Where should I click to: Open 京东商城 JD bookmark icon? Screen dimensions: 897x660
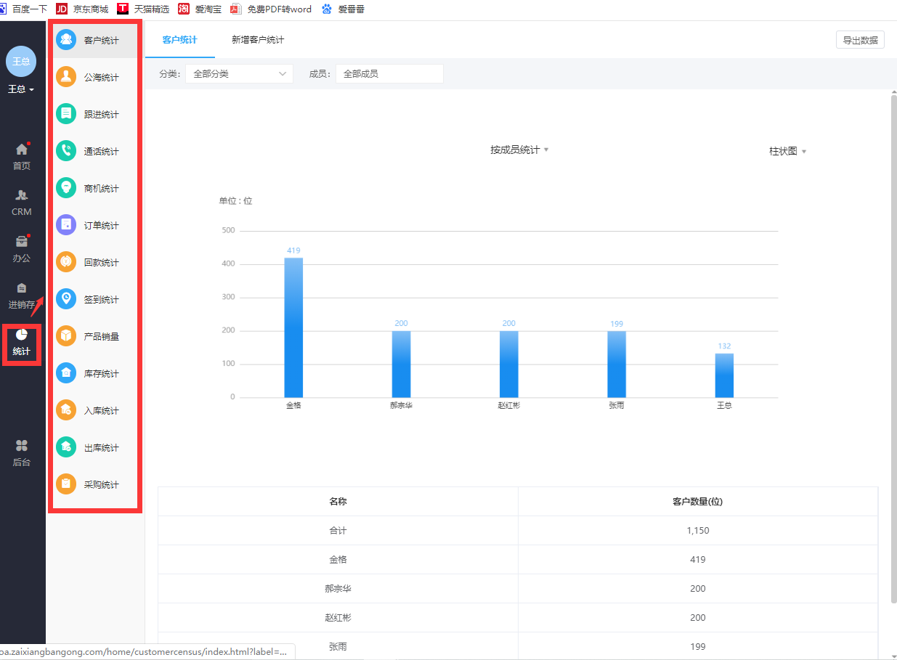point(62,9)
